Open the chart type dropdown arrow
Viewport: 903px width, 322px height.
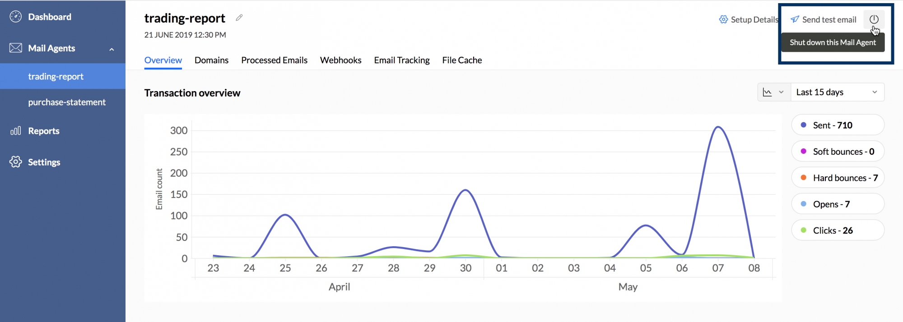pos(781,92)
